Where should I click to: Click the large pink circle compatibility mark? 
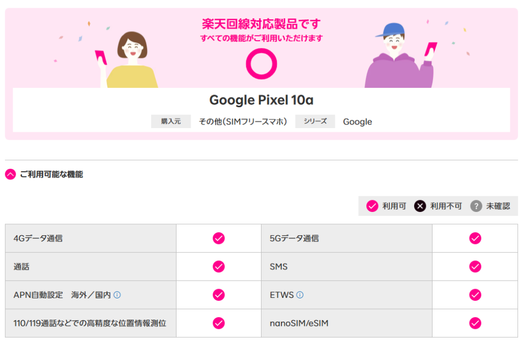(x=262, y=64)
